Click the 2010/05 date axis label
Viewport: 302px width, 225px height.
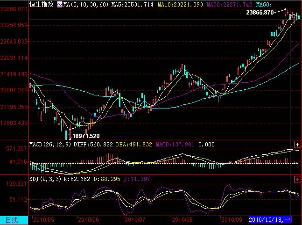click(44, 220)
